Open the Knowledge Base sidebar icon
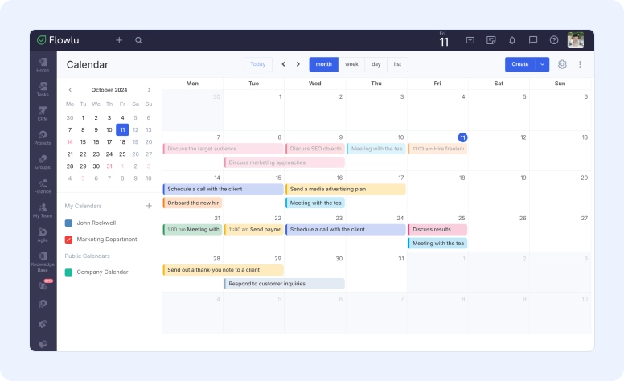This screenshot has height=381, width=624. pos(43,261)
